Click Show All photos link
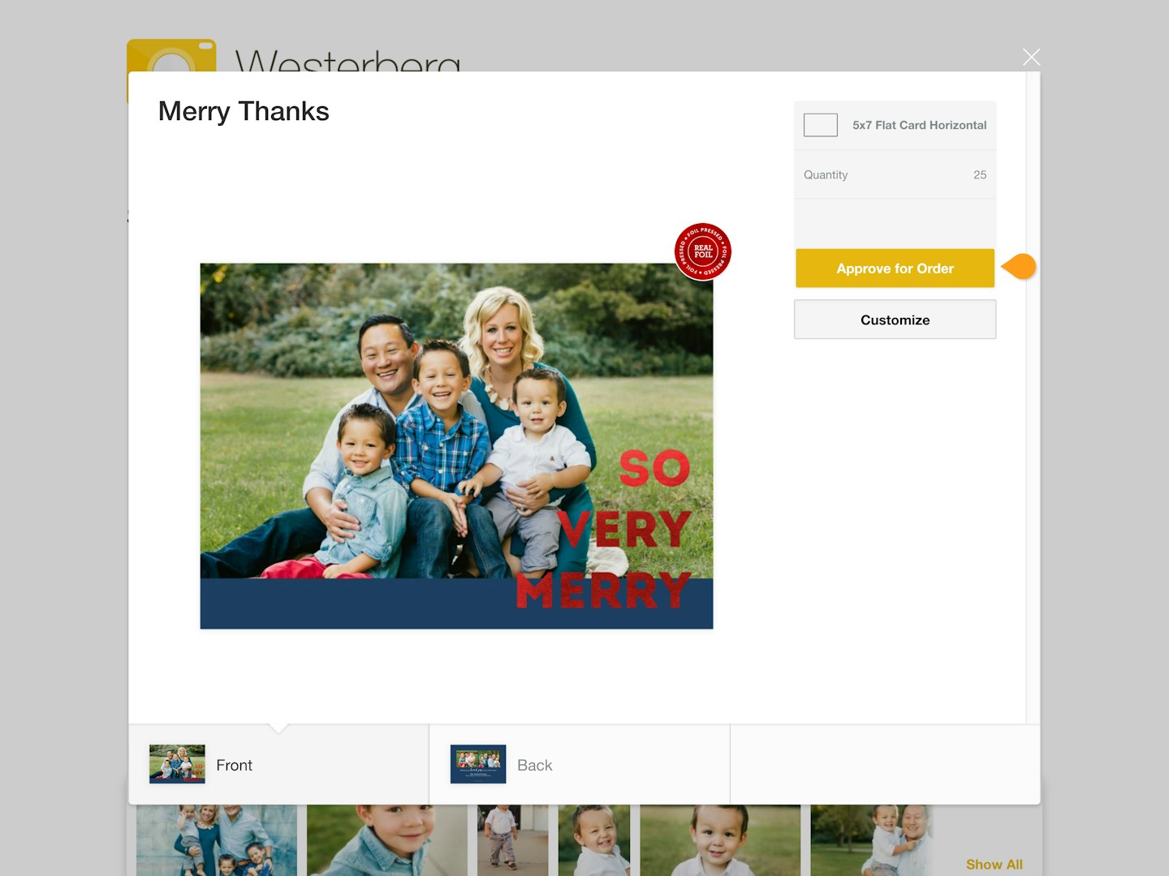Image resolution: width=1169 pixels, height=876 pixels. 994,865
